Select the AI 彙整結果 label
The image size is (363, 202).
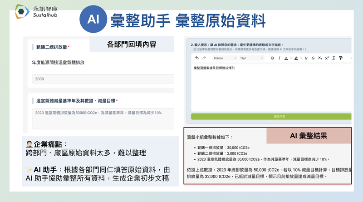[x=309, y=136]
